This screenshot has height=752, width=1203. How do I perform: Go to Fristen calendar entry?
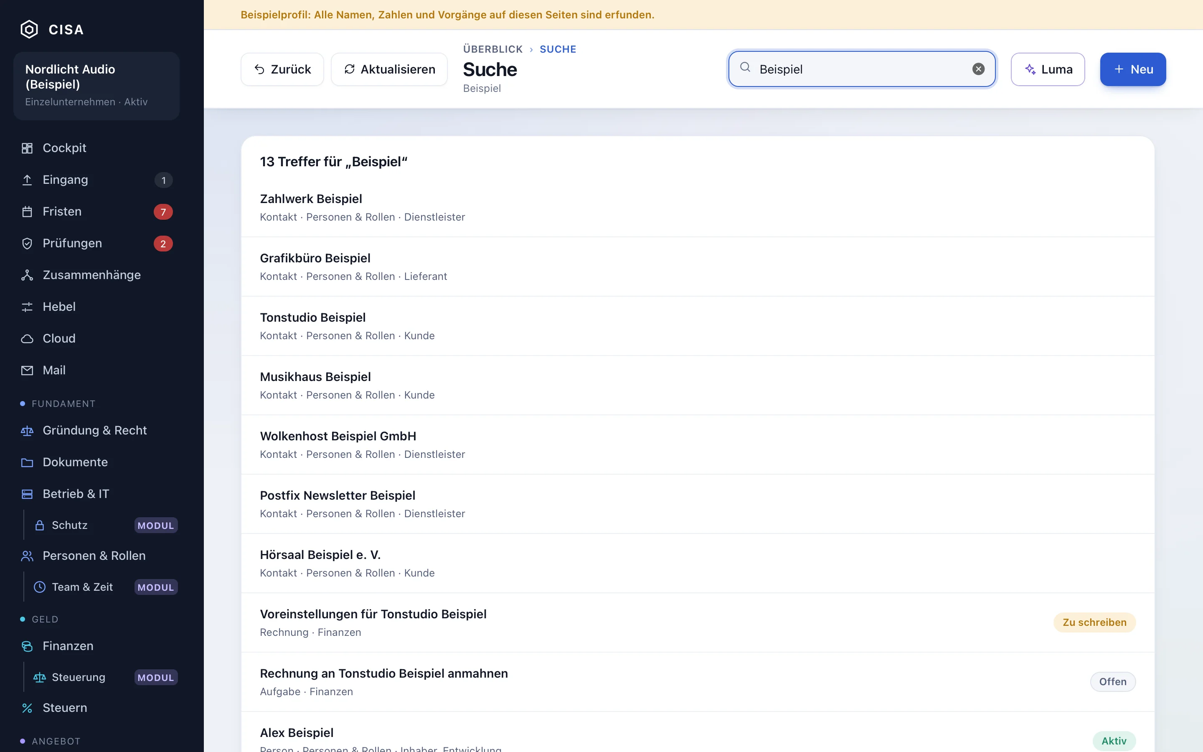pyautogui.click(x=96, y=211)
